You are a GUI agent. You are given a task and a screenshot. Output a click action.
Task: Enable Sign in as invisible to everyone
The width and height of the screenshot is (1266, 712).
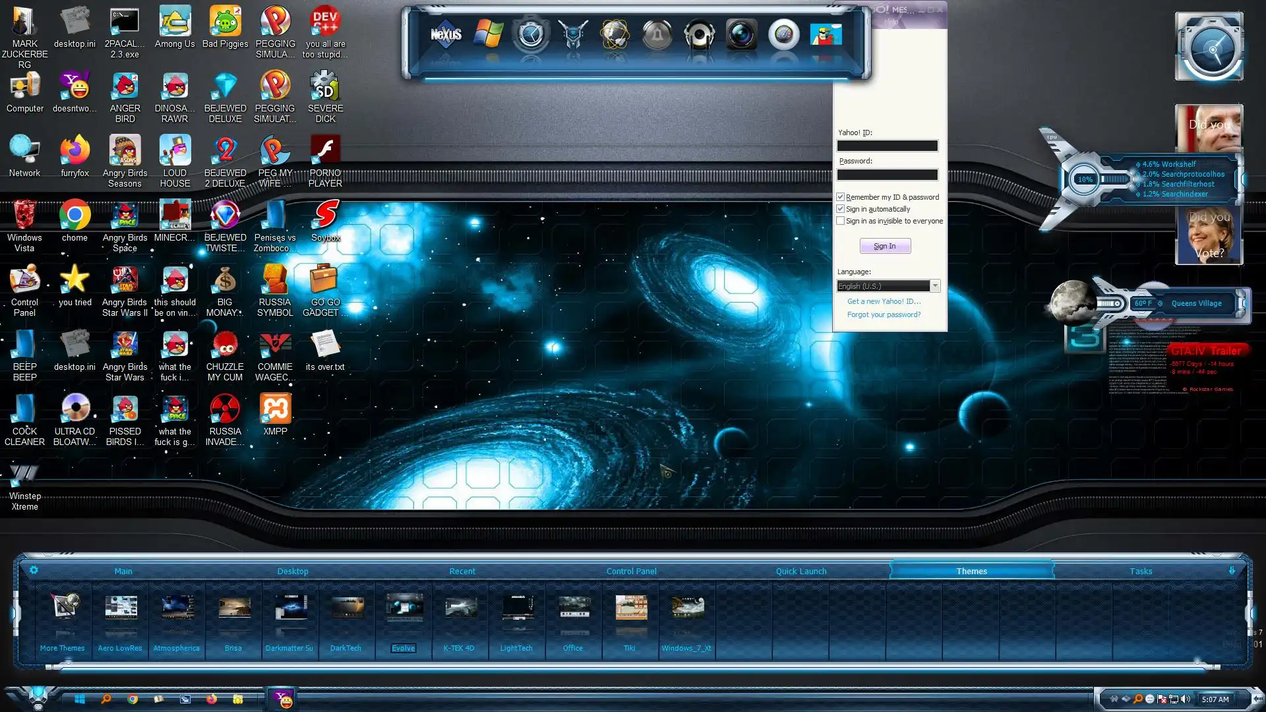(841, 221)
